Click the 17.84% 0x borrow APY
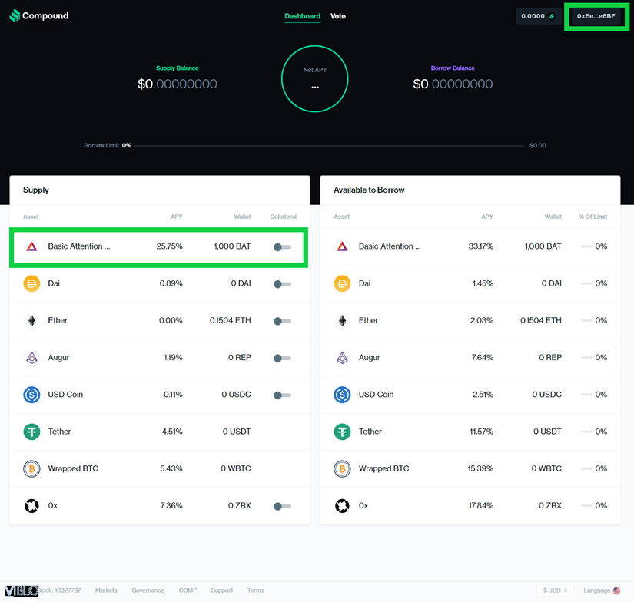This screenshot has width=634, height=602. coord(481,506)
